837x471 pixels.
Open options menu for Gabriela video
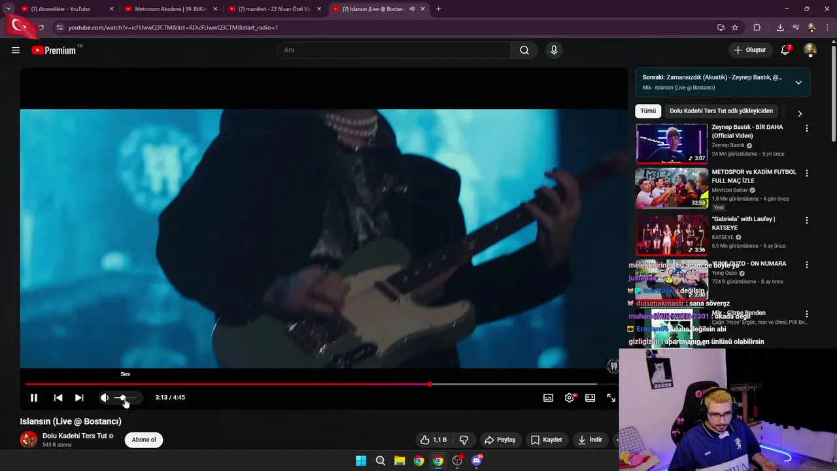[806, 220]
